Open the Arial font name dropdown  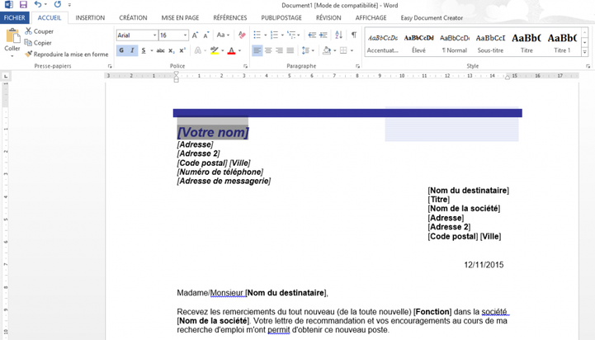154,35
